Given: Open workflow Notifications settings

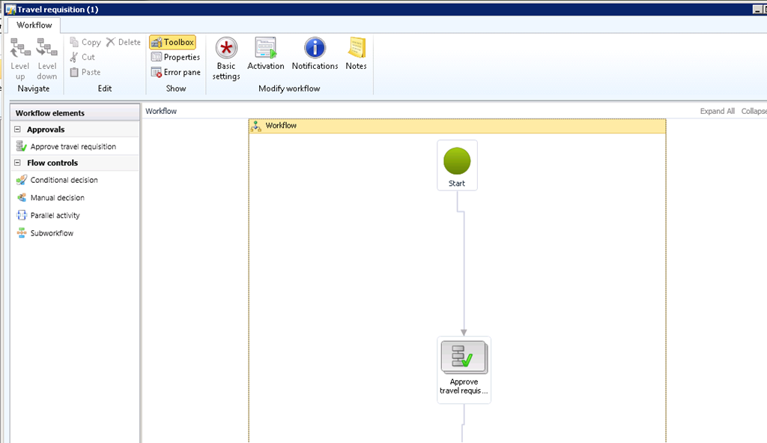Looking at the screenshot, I should [315, 54].
